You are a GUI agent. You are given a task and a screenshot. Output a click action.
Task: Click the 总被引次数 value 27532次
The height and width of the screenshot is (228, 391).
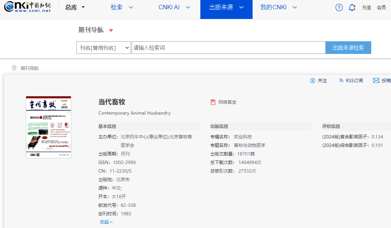coord(247,171)
